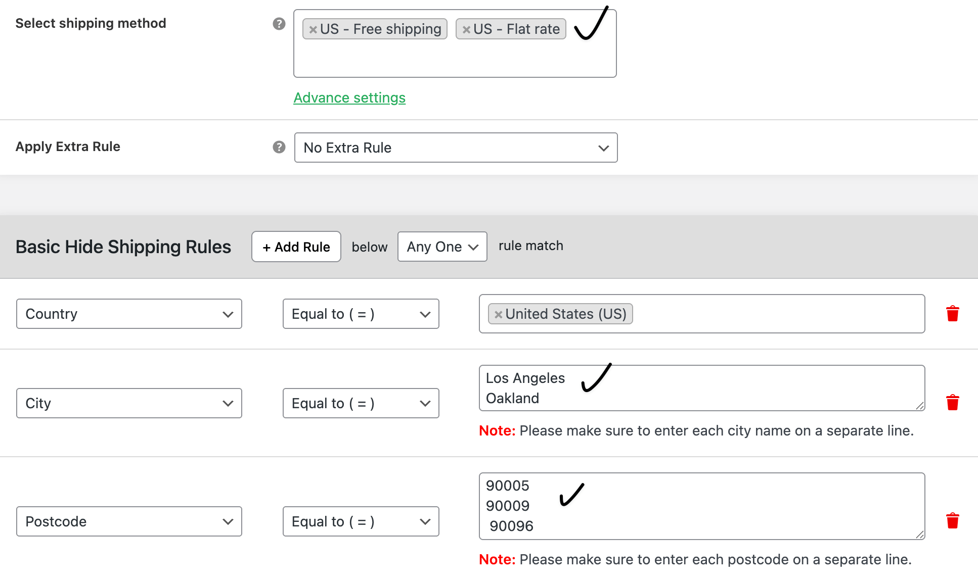
Task: Select the 'Equal to' dropdown for Postcode
Action: pyautogui.click(x=361, y=521)
